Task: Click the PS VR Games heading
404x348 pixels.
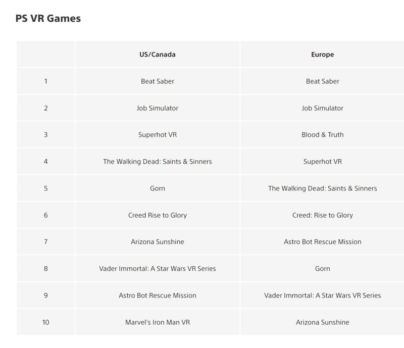Action: 48,18
